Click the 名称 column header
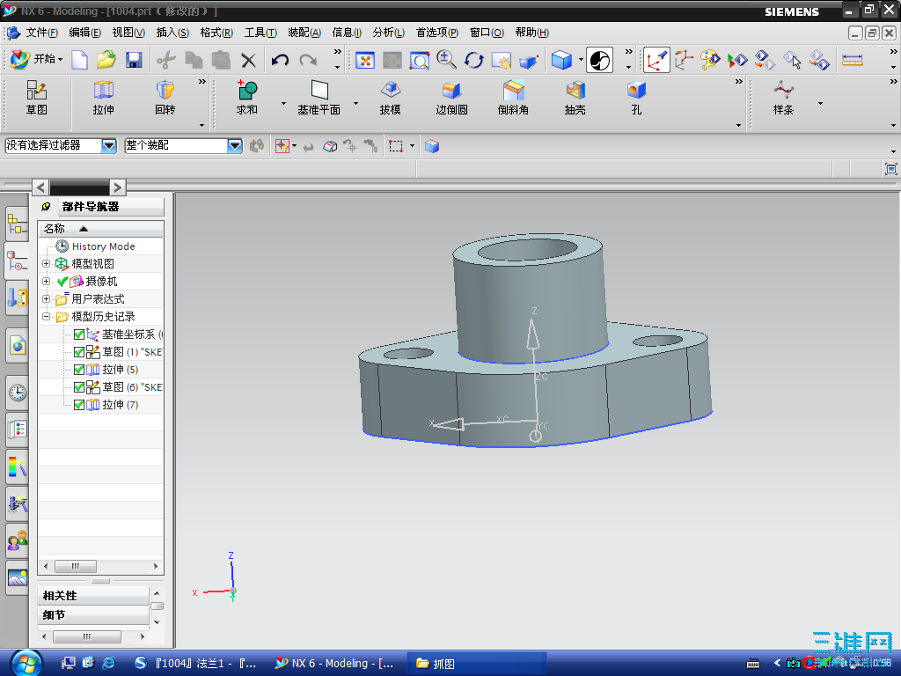This screenshot has height=676, width=901. click(x=55, y=228)
